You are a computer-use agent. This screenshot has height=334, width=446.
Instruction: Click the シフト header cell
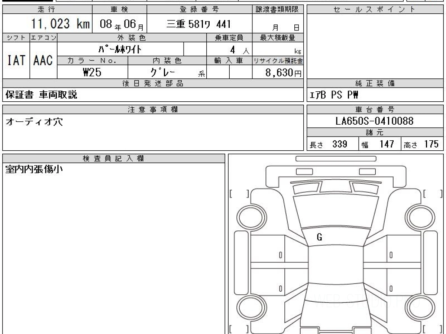(16, 37)
